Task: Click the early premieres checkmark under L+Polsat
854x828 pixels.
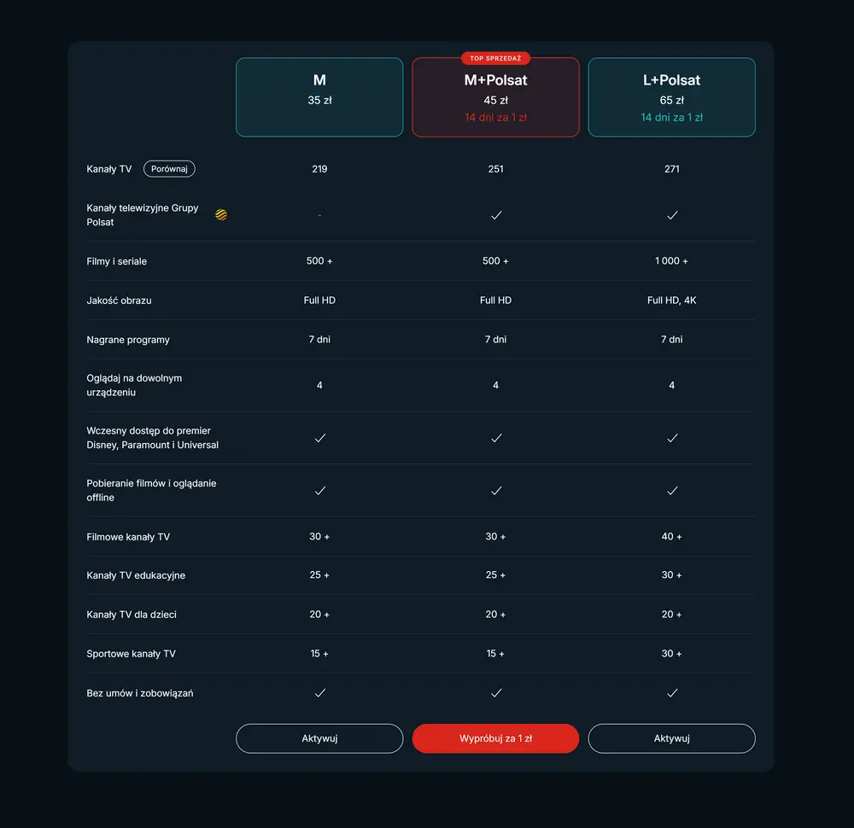Action: pyautogui.click(x=673, y=438)
